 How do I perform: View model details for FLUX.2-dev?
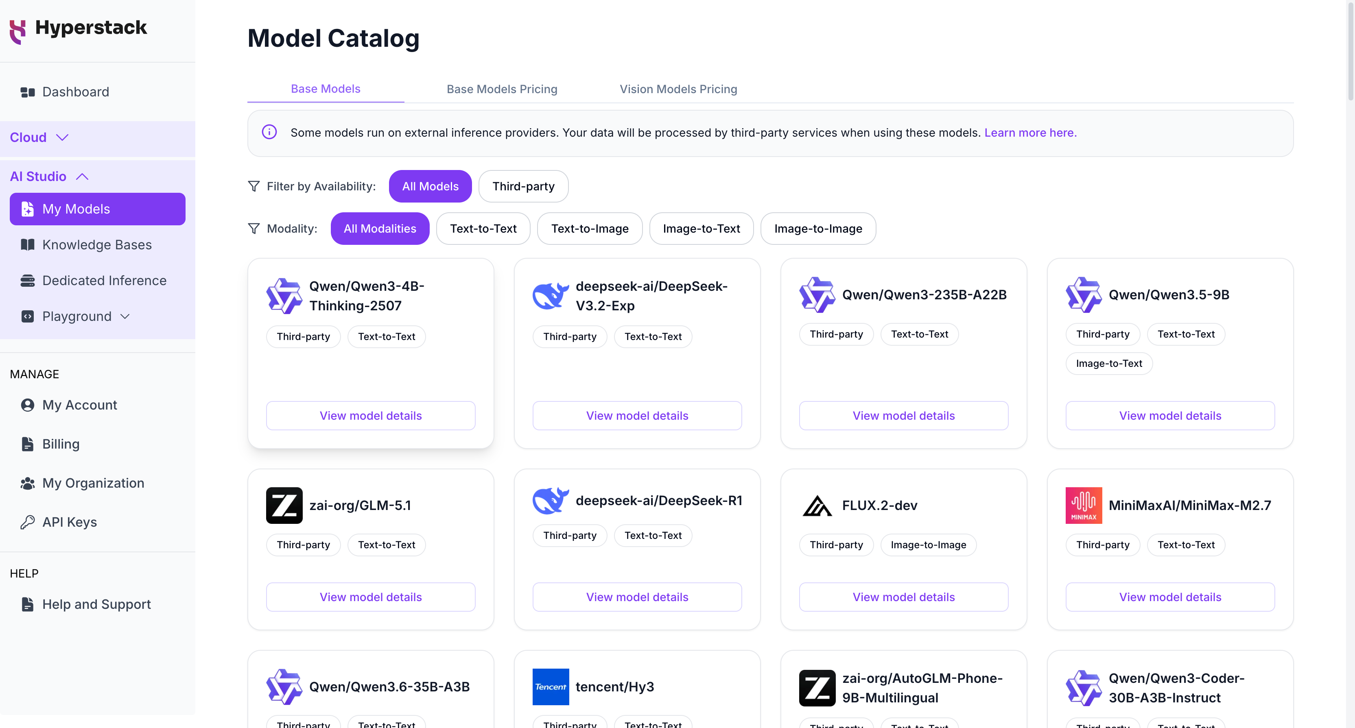coord(904,597)
